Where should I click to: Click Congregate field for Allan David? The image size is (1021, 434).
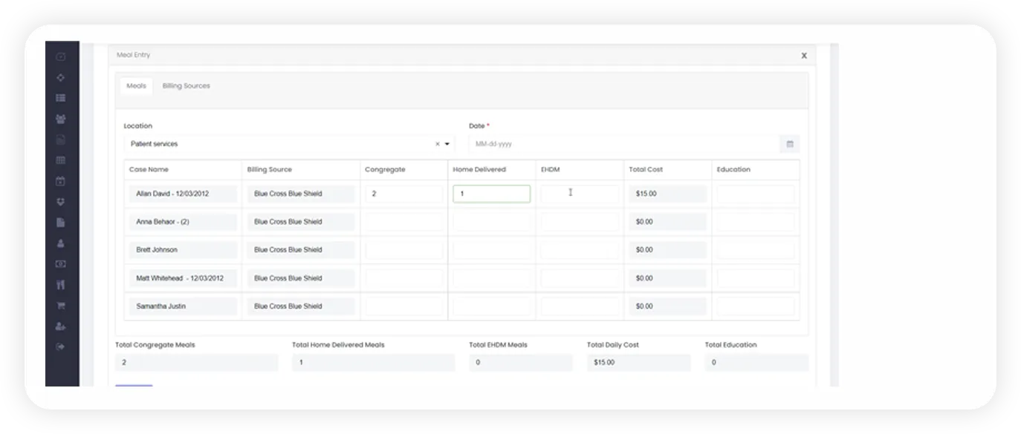[403, 194]
